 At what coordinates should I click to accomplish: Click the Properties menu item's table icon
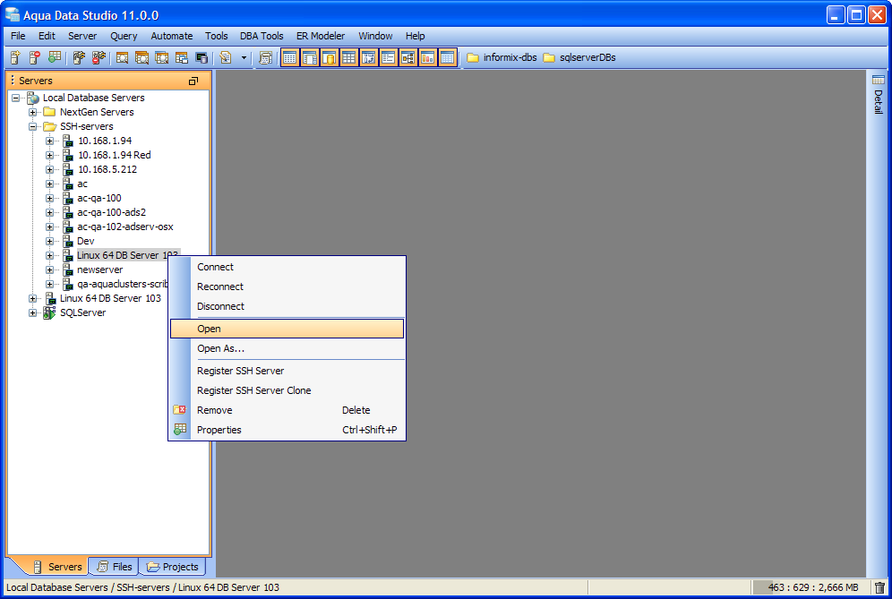(x=180, y=430)
